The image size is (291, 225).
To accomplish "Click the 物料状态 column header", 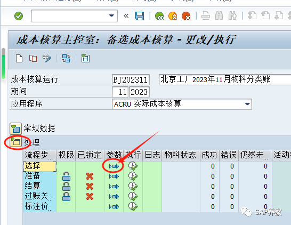I will [x=181, y=155].
